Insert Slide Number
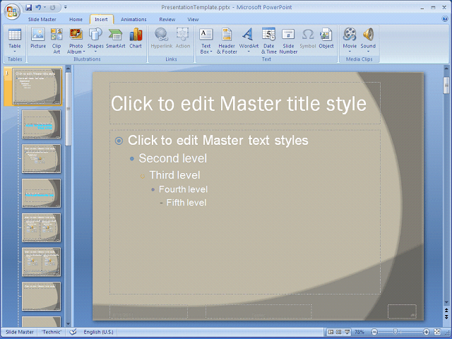The width and height of the screenshot is (452, 339). click(288, 40)
